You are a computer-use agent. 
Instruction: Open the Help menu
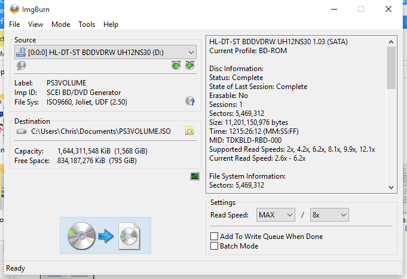pyautogui.click(x=111, y=24)
